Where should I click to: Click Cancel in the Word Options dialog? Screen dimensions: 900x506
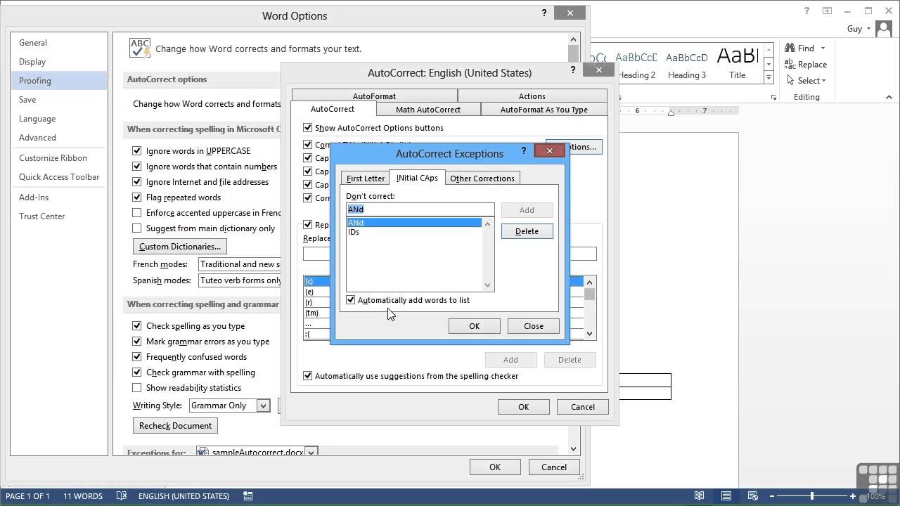[554, 467]
